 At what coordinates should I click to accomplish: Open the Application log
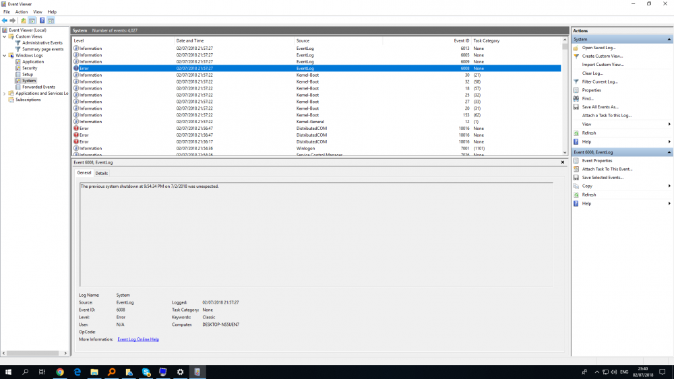[32, 62]
